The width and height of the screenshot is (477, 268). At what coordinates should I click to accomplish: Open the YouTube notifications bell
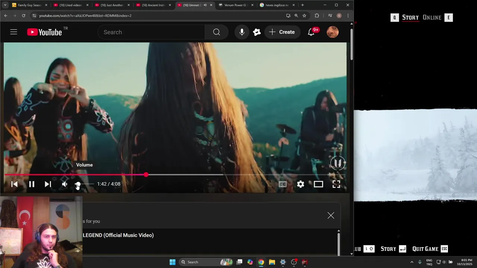pyautogui.click(x=311, y=32)
